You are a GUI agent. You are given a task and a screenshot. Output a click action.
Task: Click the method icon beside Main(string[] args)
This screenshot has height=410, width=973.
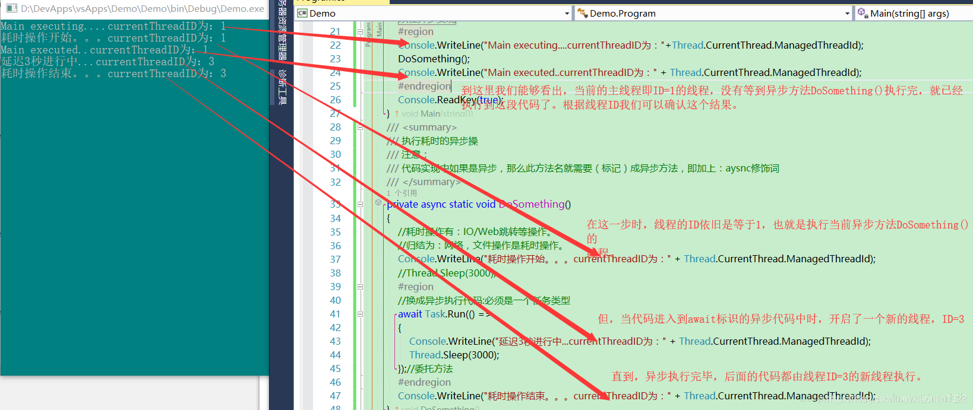point(863,13)
